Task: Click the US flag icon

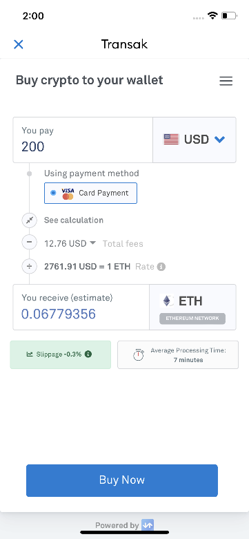Action: tap(171, 140)
